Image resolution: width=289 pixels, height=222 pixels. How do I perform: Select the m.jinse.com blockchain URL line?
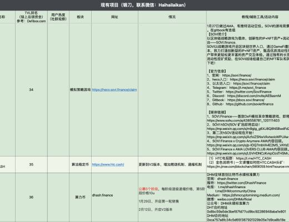(x=248, y=167)
